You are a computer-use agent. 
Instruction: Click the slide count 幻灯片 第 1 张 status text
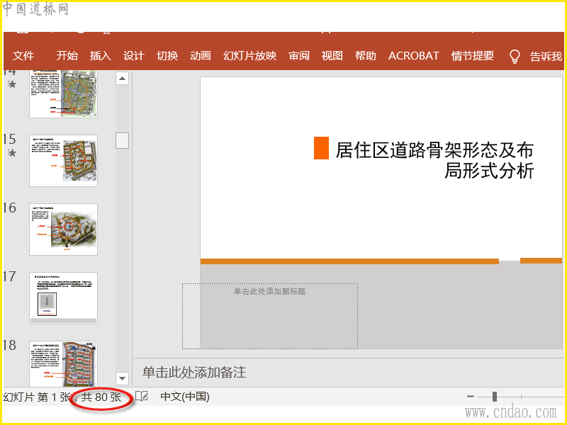coord(37,397)
